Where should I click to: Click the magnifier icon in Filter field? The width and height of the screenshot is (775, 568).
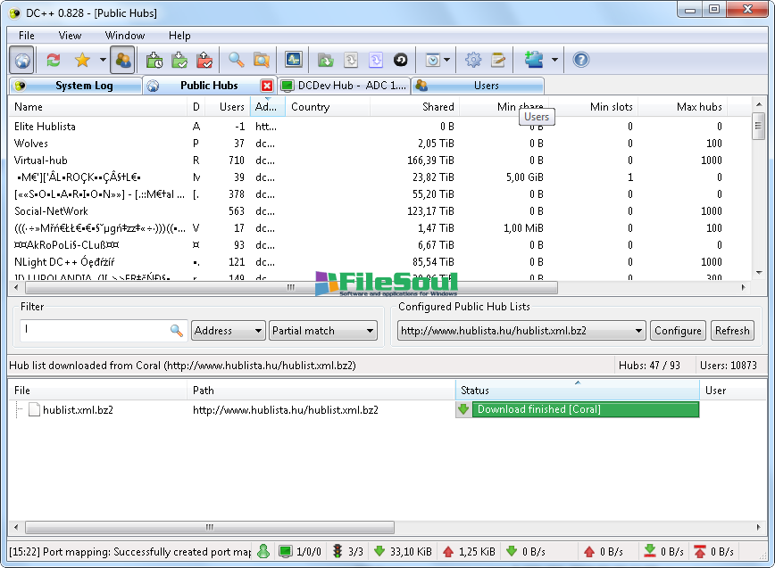[x=177, y=330]
